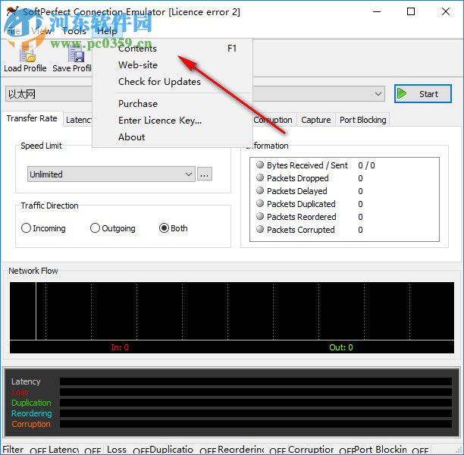Open the View menu
The image size is (464, 455).
(42, 31)
